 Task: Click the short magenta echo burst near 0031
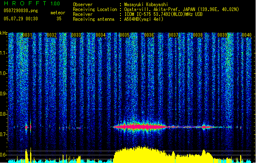tap(26, 127)
